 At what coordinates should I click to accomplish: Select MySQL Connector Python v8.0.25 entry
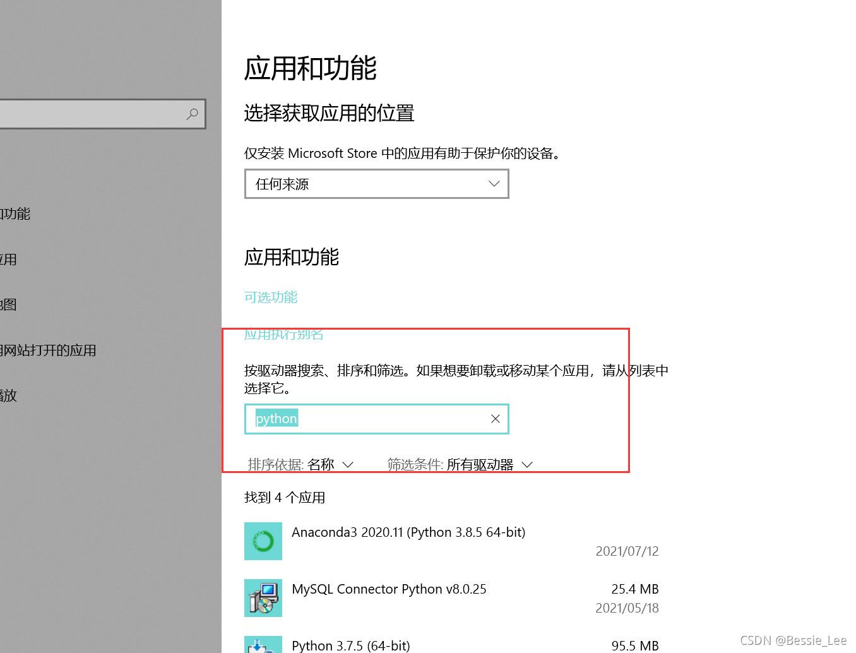(451, 598)
